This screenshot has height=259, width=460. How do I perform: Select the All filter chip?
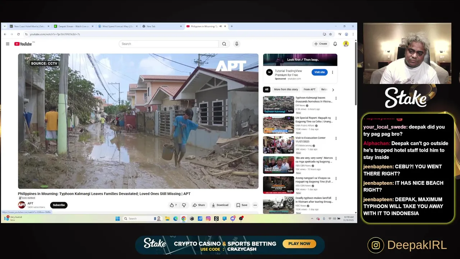point(267,89)
